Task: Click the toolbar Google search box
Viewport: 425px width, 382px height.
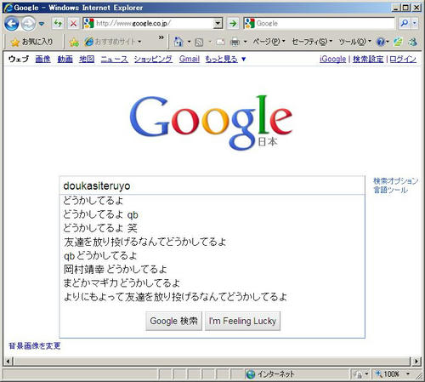Action: coord(319,23)
